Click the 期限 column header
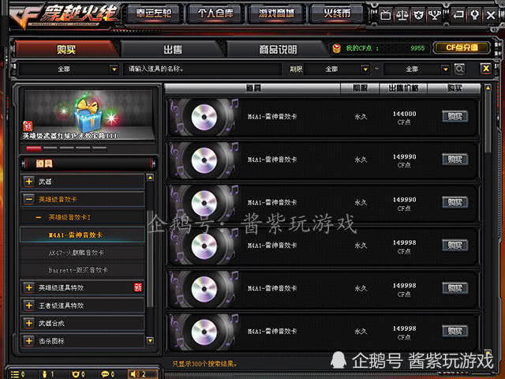Viewport: 505px width, 379px height. click(360, 88)
